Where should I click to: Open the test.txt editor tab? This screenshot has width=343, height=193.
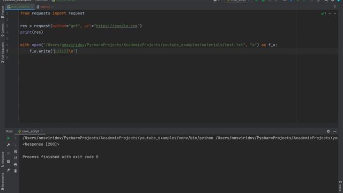(45, 7)
